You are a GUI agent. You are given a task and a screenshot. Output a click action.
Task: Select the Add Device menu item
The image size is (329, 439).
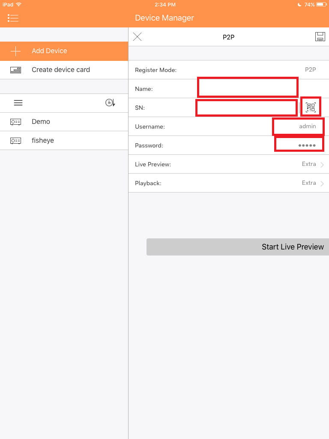point(64,51)
